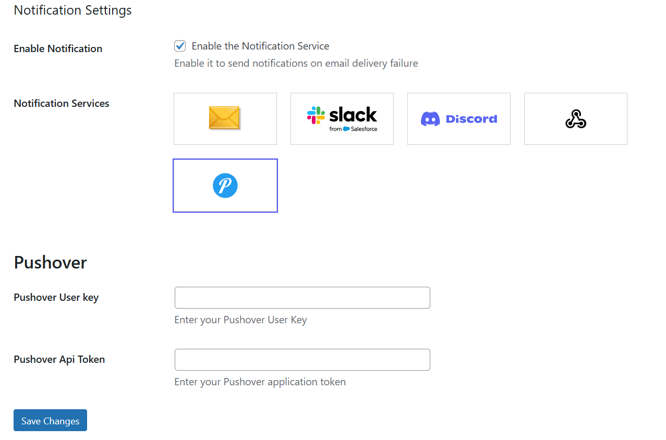Viewport: 666px width, 440px height.
Task: Select the email notification service icon
Action: pyautogui.click(x=225, y=118)
